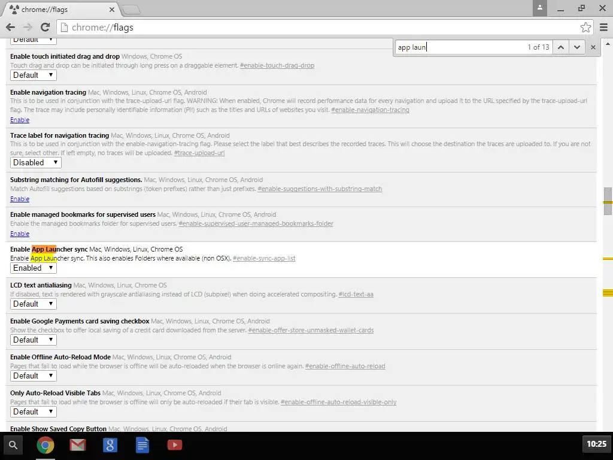Click #enable-suggestions-with-substring-match link

[320, 189]
